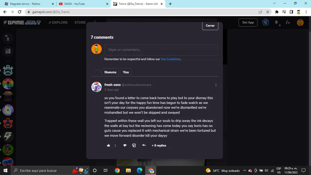
Task: Close comments with the Cerrar button
Action: [210, 26]
